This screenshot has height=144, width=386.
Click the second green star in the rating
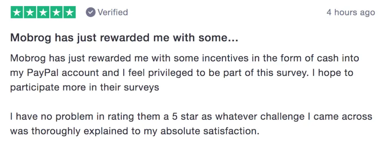pyautogui.click(x=30, y=12)
